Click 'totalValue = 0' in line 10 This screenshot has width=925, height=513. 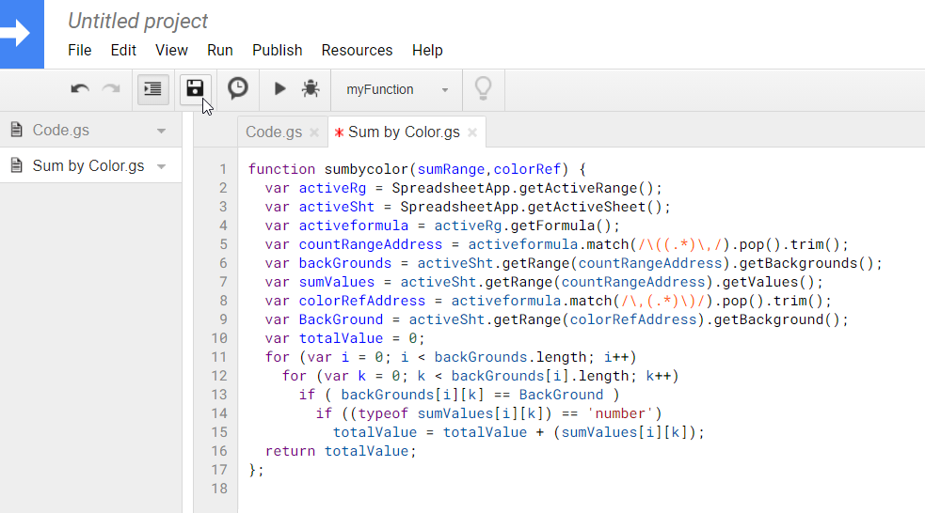click(359, 338)
